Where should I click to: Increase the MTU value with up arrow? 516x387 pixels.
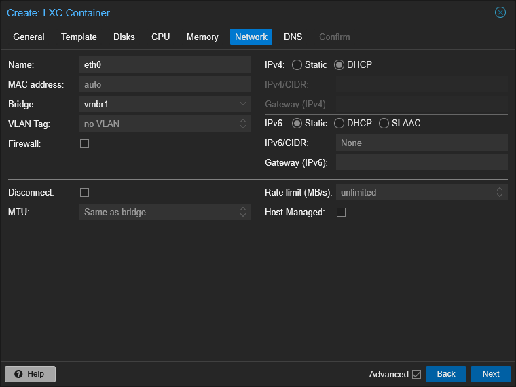click(243, 209)
